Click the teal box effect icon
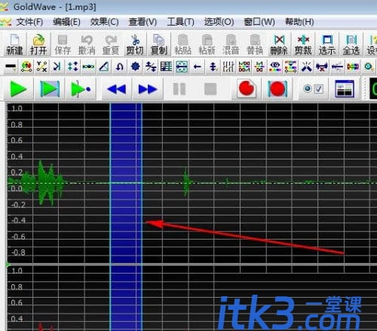 tap(182, 67)
